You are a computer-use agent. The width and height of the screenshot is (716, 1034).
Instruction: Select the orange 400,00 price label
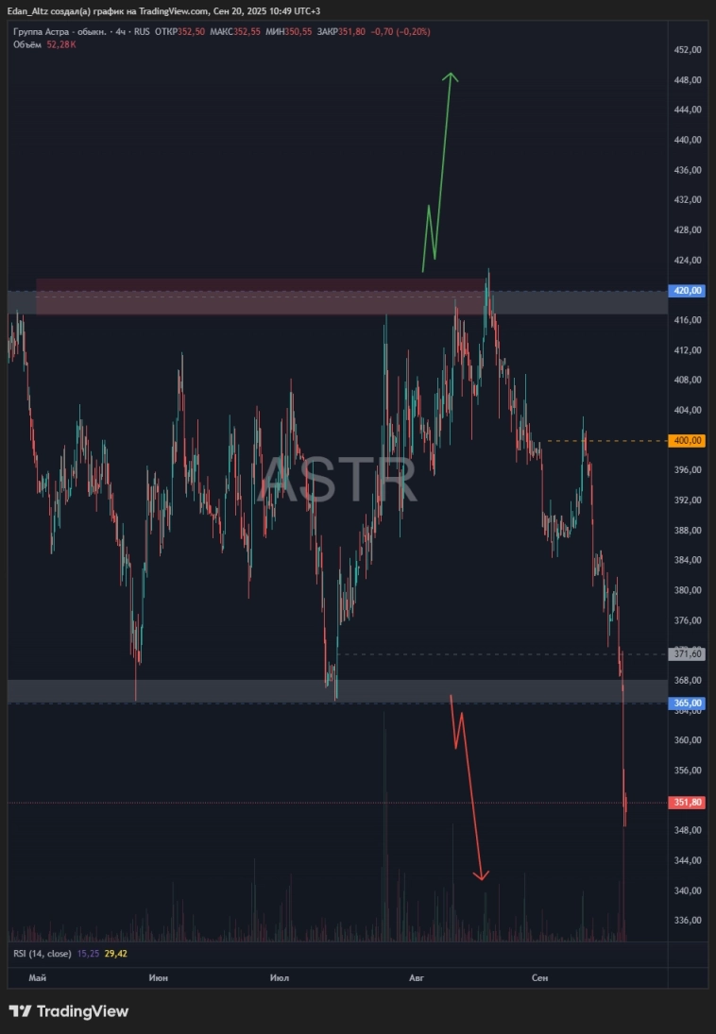tap(687, 440)
